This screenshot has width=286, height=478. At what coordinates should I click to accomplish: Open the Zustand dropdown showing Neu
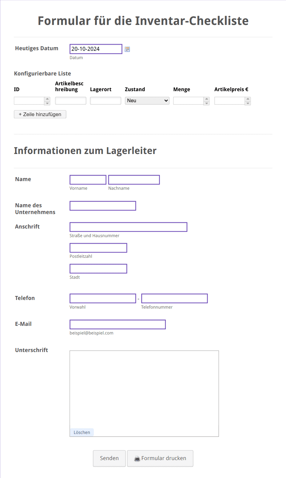(147, 100)
